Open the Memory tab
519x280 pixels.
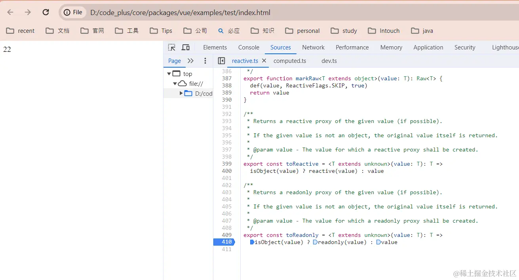391,47
